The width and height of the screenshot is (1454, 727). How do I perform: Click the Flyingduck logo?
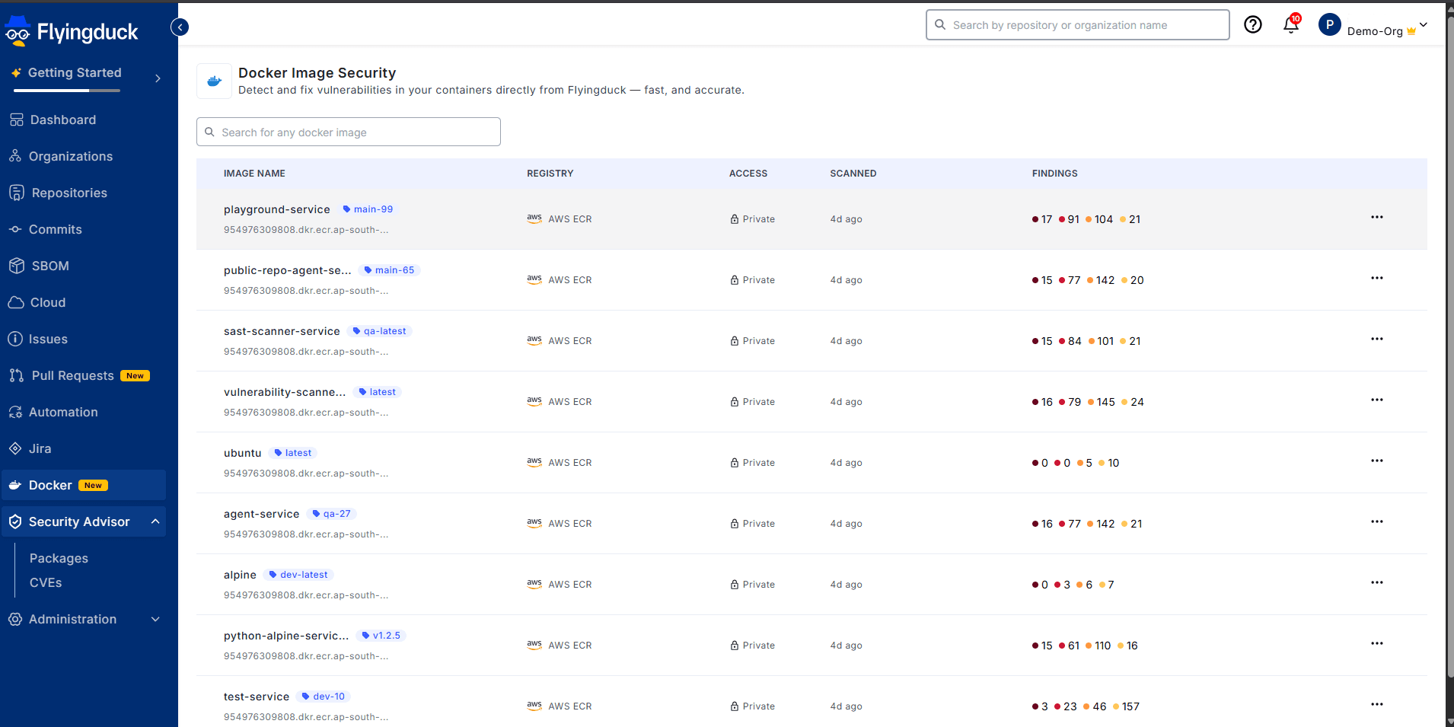click(72, 30)
